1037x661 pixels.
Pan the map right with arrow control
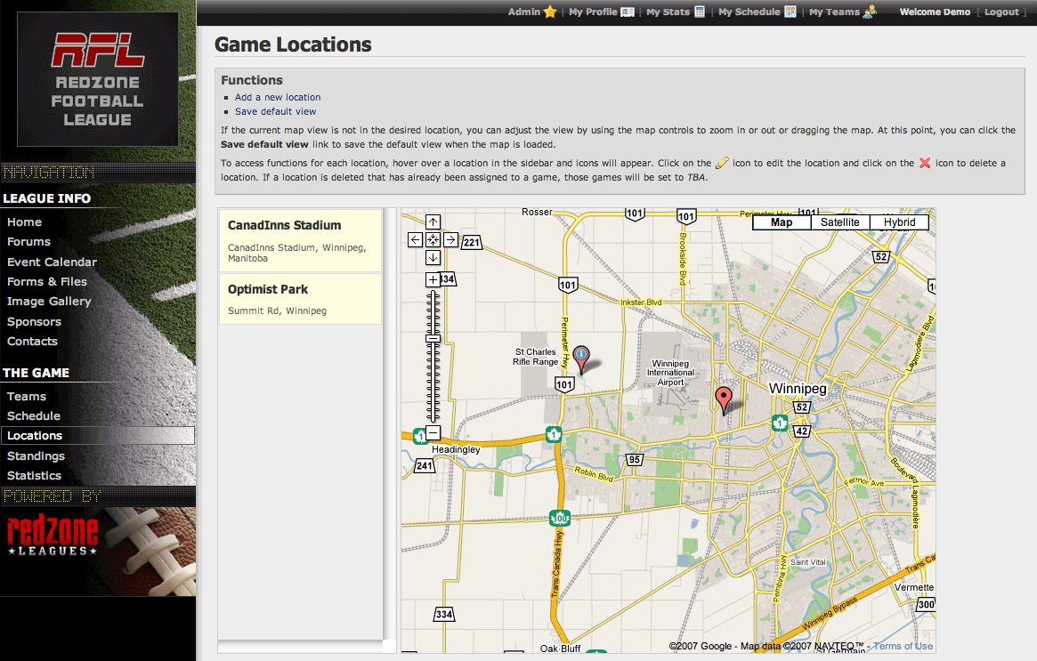(450, 239)
